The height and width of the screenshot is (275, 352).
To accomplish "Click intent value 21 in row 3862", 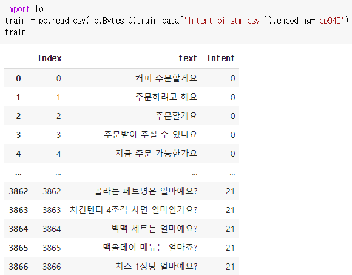I will (x=231, y=191).
